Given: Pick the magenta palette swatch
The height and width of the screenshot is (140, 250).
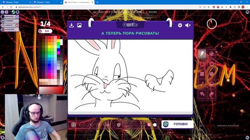Looking at the screenshot, I should point(58,52).
